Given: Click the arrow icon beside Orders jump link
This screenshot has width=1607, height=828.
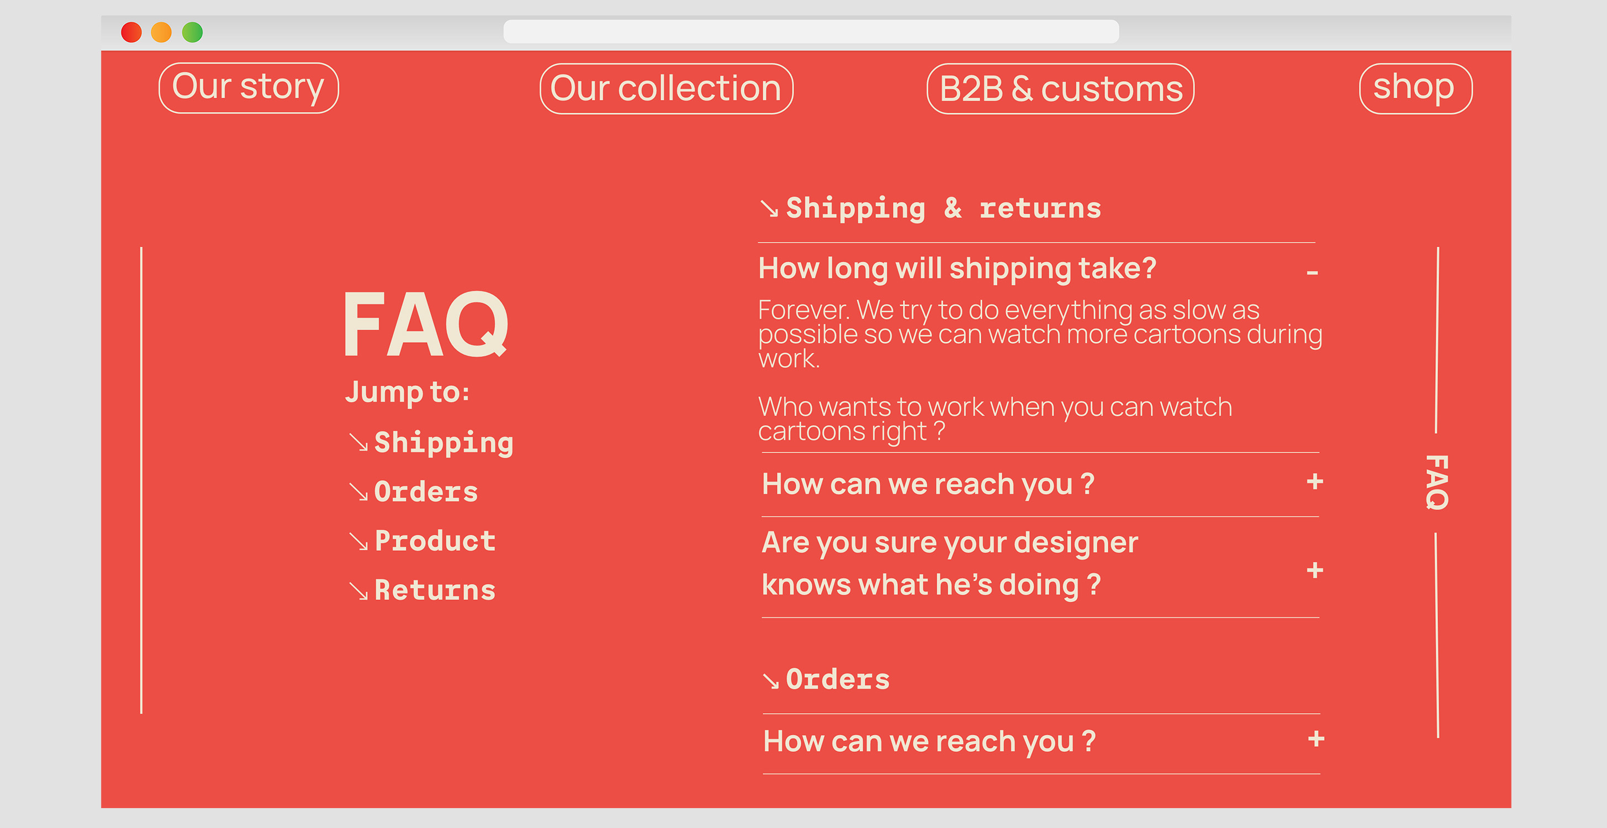Looking at the screenshot, I should 359,492.
